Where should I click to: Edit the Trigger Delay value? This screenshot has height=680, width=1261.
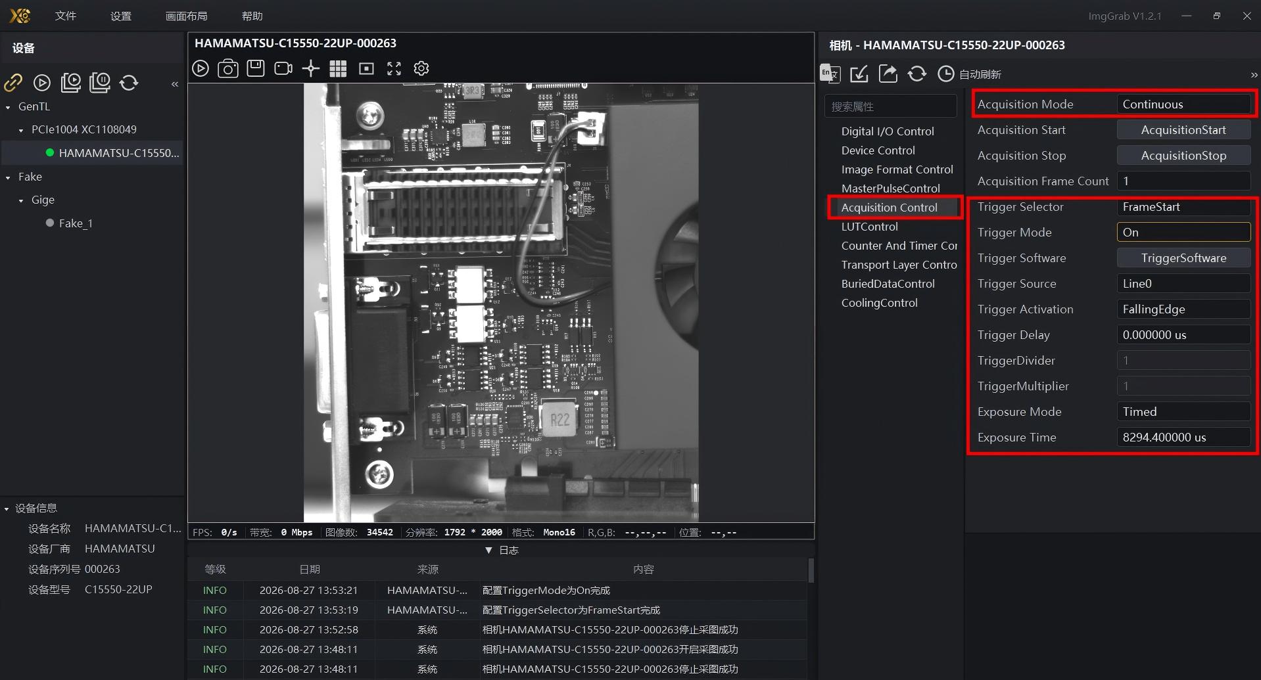(x=1183, y=335)
